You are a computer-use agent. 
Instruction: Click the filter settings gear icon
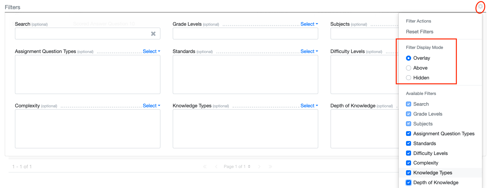[480, 7]
